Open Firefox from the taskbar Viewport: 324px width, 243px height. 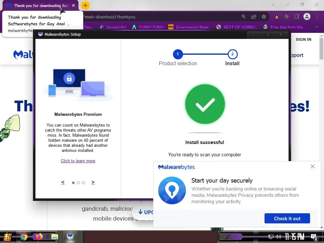[x=39, y=237]
